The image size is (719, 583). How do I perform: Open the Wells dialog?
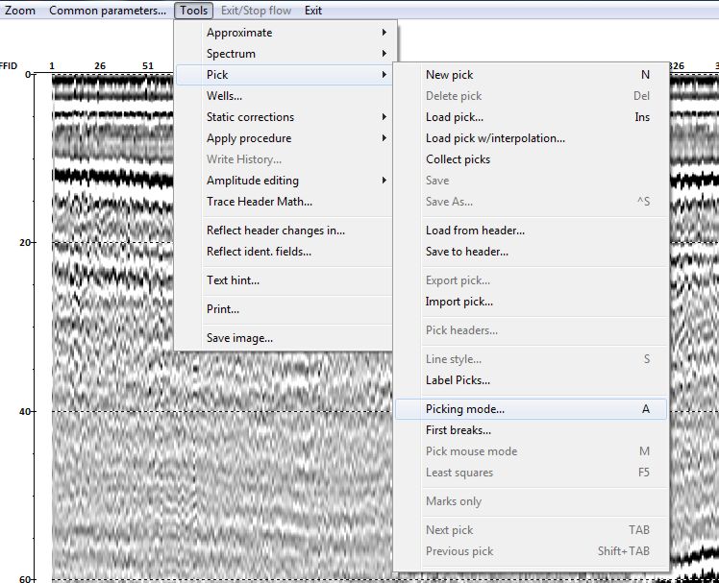284,96
